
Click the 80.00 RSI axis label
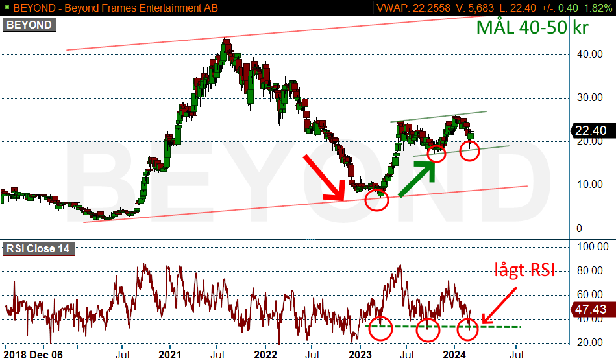click(x=589, y=270)
